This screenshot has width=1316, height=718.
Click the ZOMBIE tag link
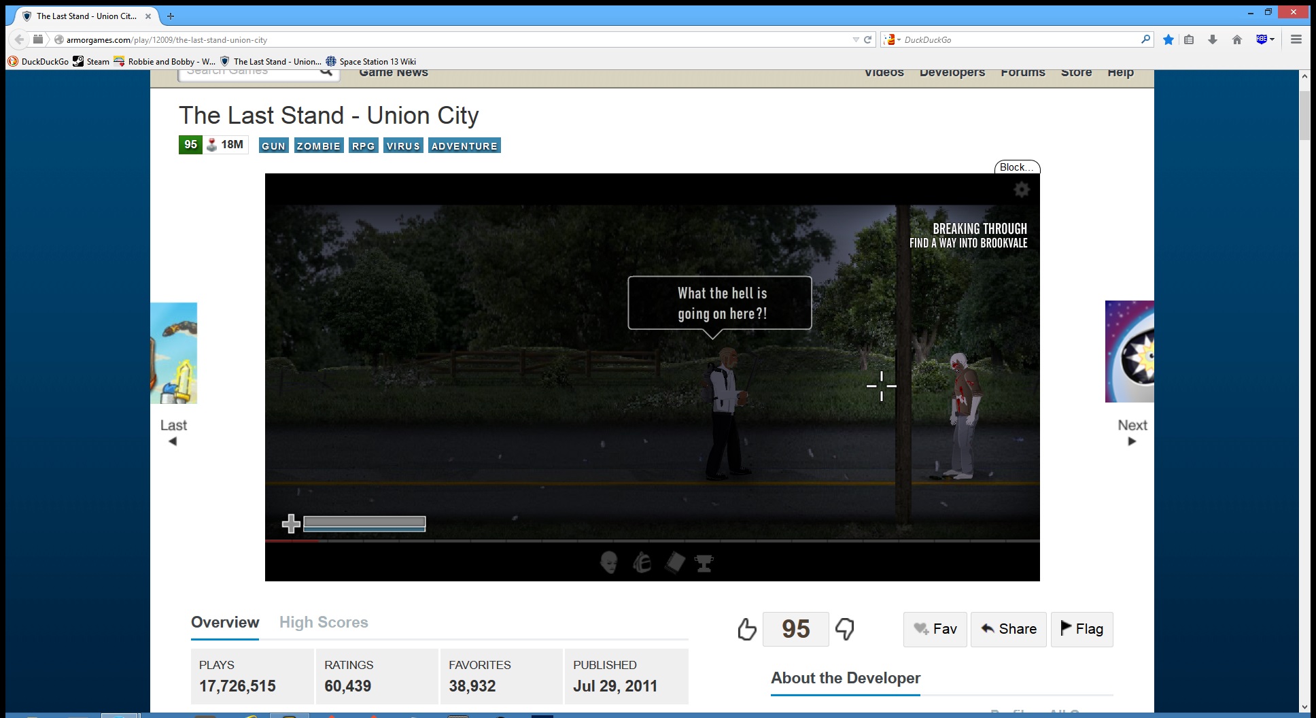318,146
